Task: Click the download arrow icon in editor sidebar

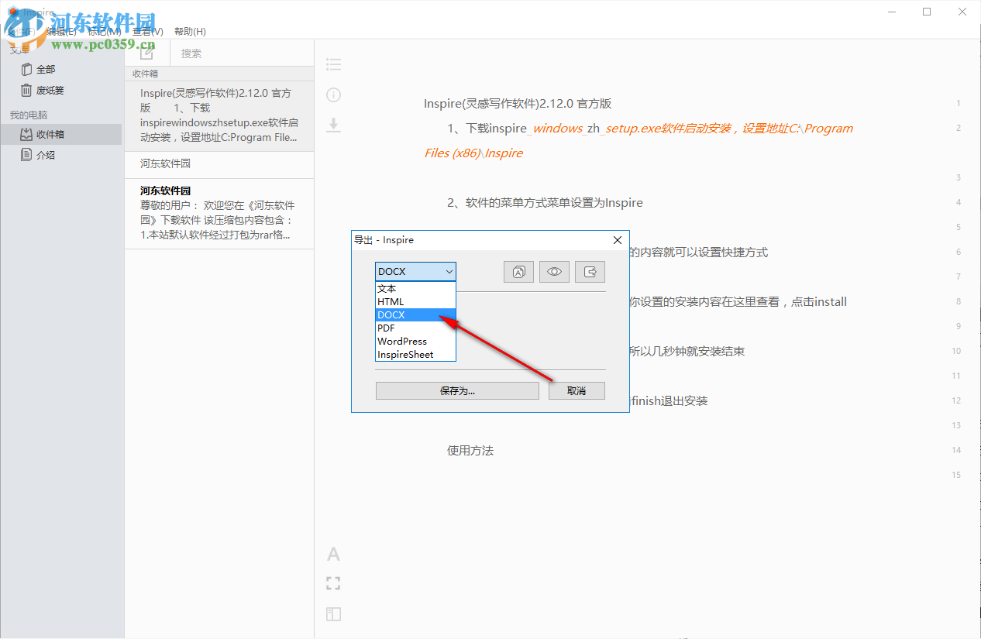Action: [333, 125]
